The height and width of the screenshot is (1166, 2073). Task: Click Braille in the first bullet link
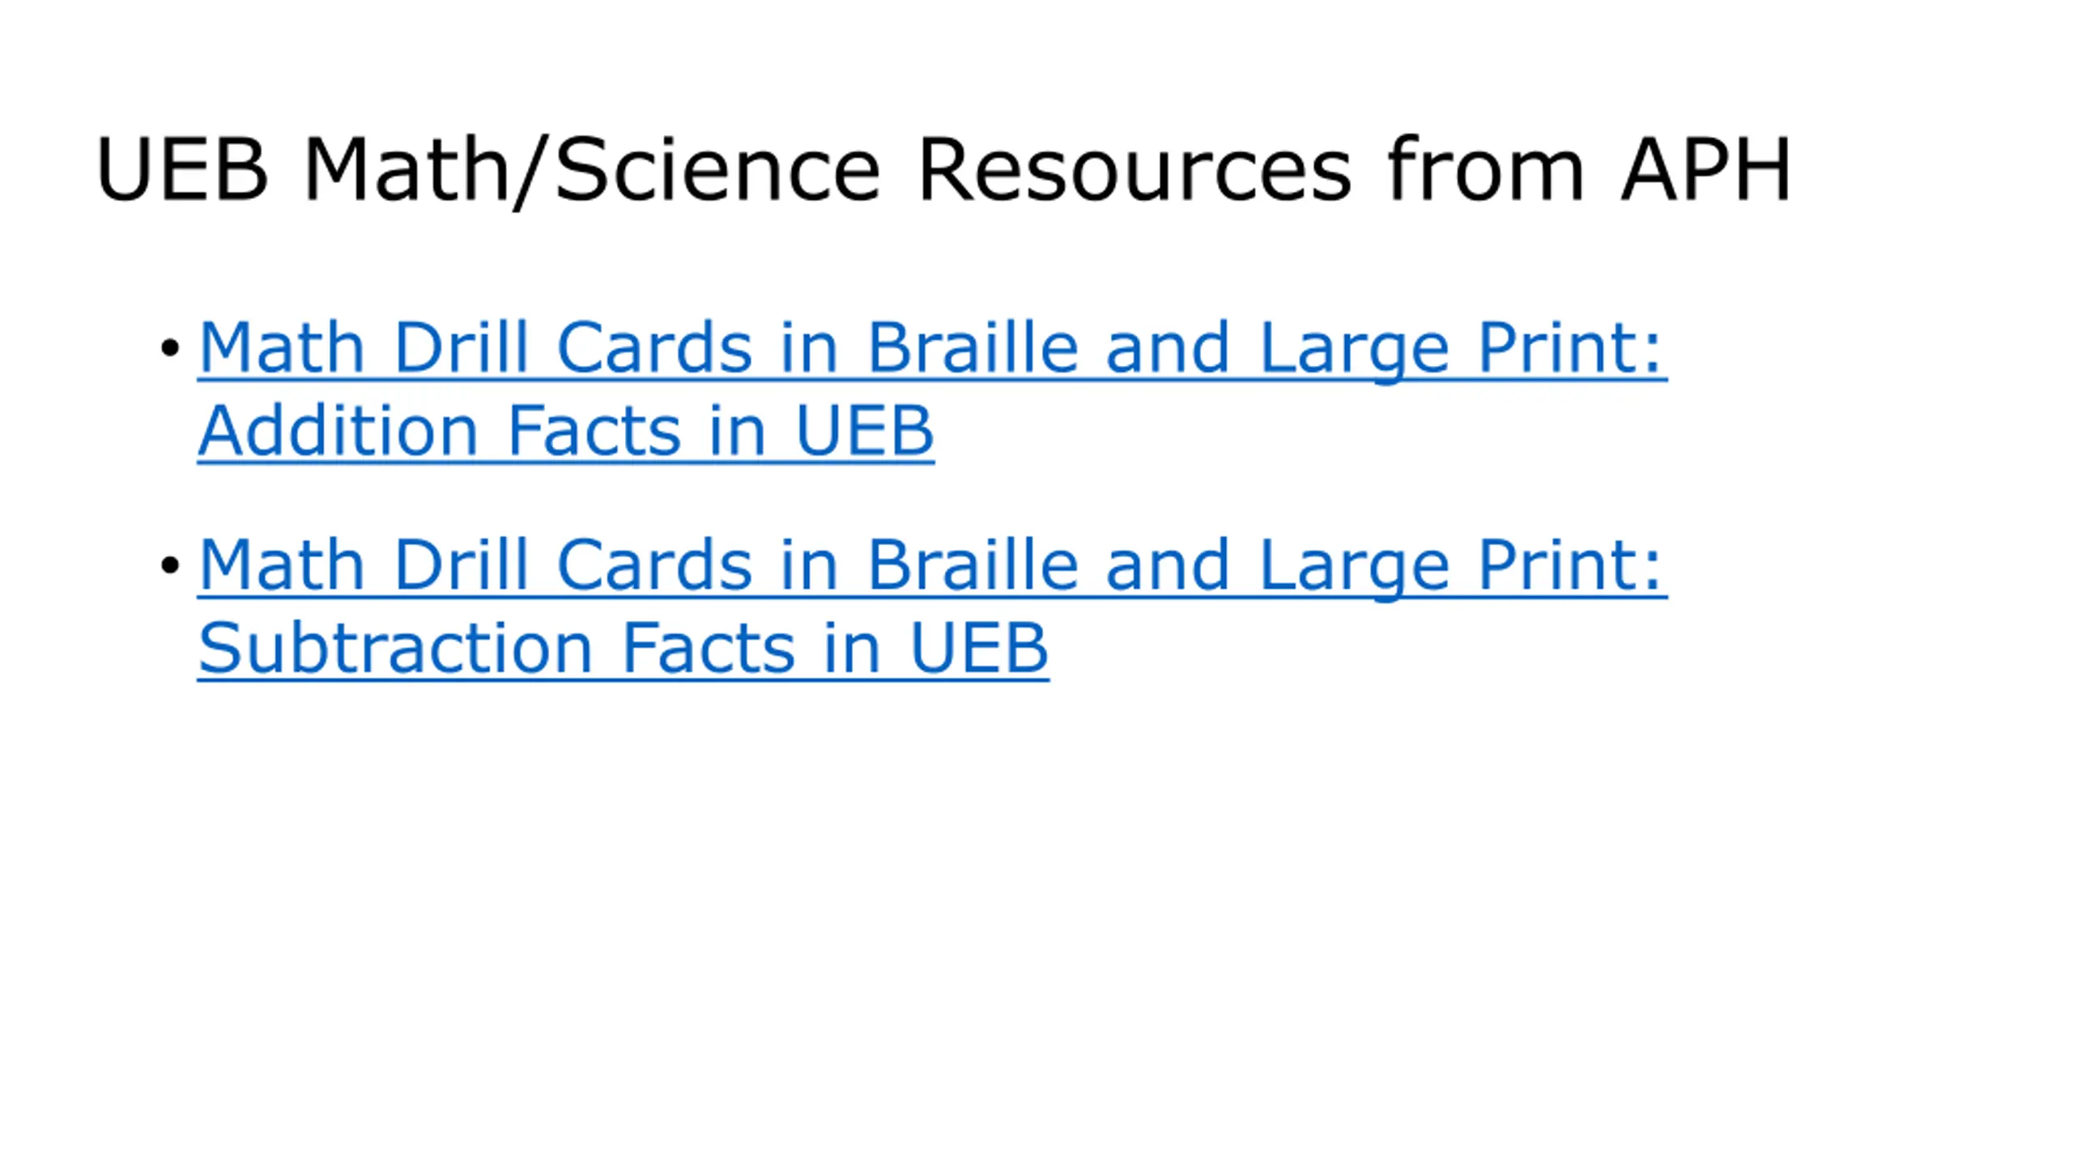click(973, 348)
